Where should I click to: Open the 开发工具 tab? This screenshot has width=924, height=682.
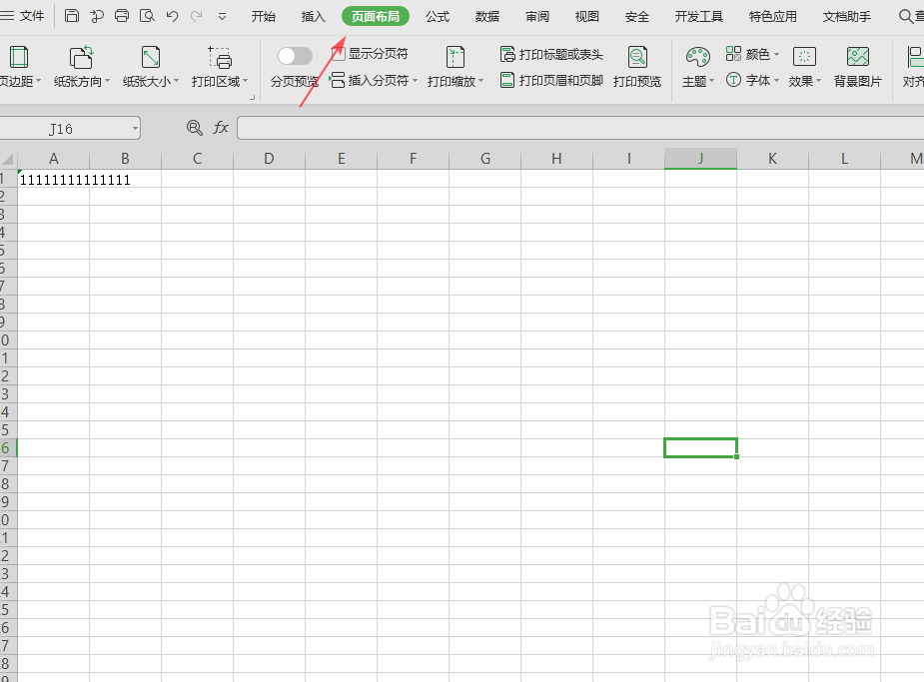click(699, 17)
